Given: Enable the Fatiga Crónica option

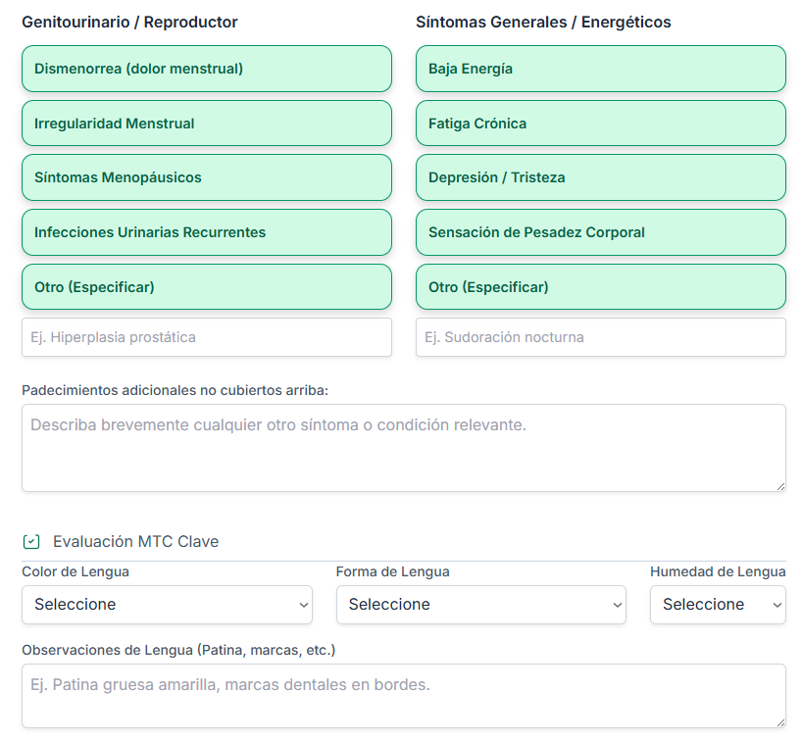Looking at the screenshot, I should click(600, 123).
